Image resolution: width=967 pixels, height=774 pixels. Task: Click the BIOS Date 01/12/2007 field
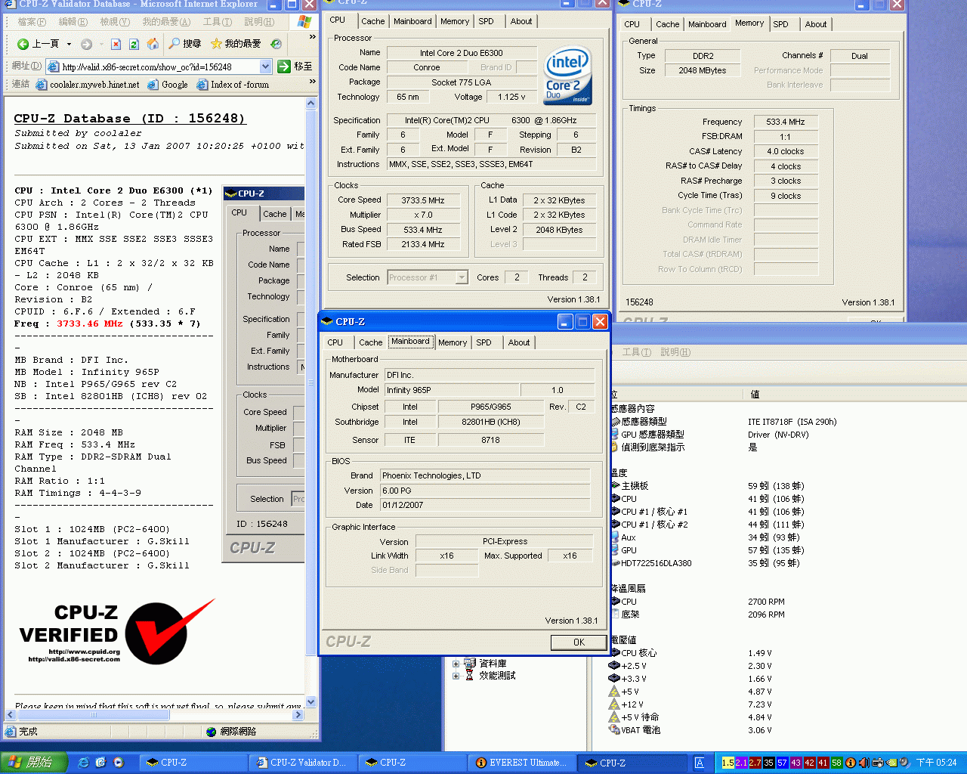click(485, 505)
